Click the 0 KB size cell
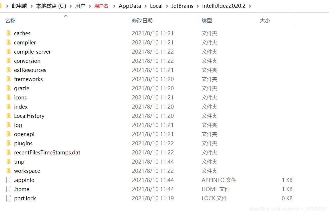329x214 pixels. click(287, 198)
